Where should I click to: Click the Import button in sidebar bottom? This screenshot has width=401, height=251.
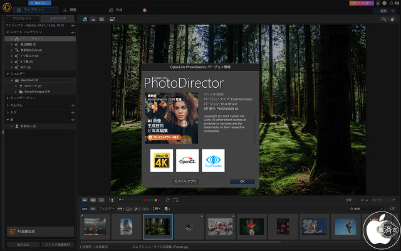point(23,245)
